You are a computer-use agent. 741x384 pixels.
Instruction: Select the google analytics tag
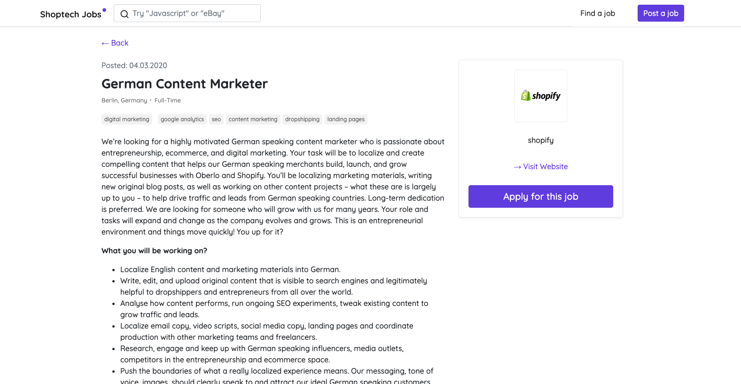pyautogui.click(x=182, y=119)
